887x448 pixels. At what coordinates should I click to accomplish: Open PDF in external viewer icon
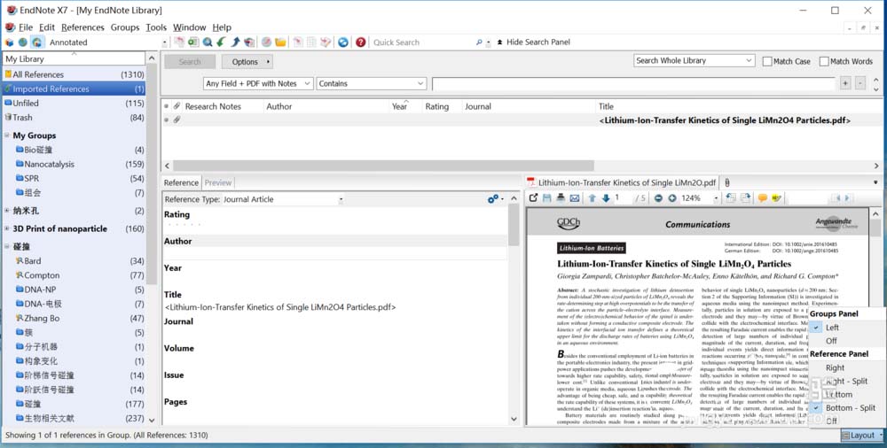point(533,198)
